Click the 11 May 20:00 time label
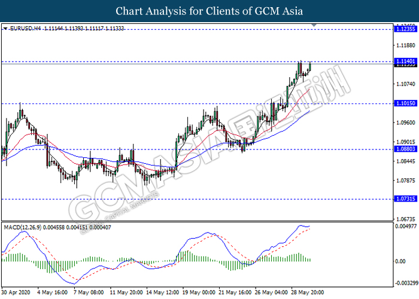 point(126,292)
